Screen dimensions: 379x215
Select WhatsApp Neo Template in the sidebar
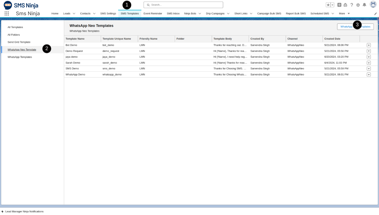tap(22, 50)
